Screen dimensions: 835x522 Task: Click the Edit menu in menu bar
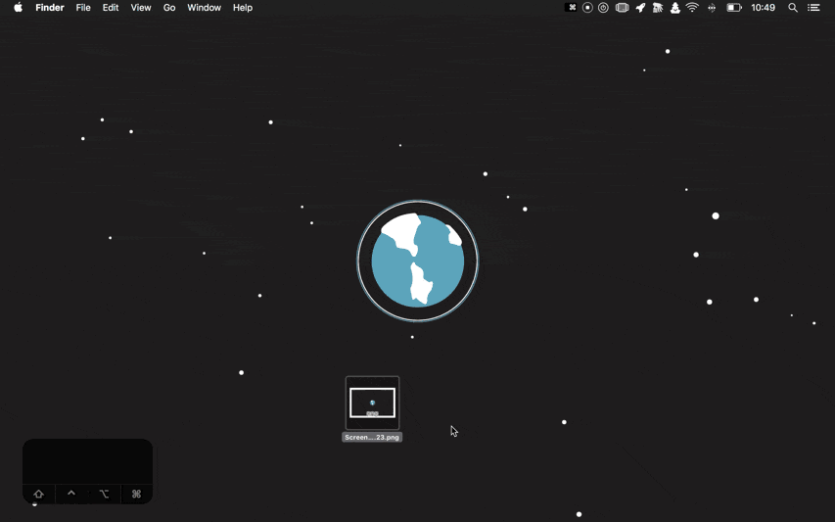(111, 8)
